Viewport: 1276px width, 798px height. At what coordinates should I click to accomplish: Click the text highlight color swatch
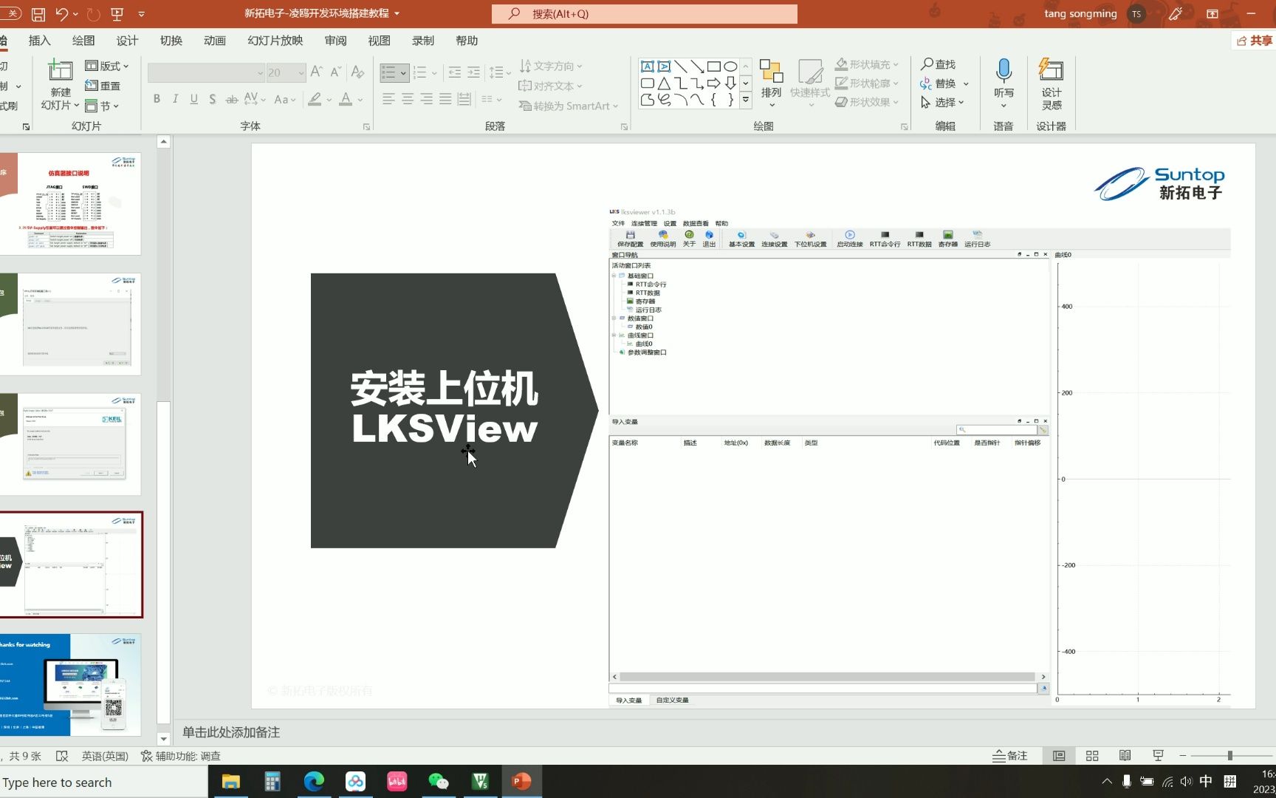pos(315,99)
